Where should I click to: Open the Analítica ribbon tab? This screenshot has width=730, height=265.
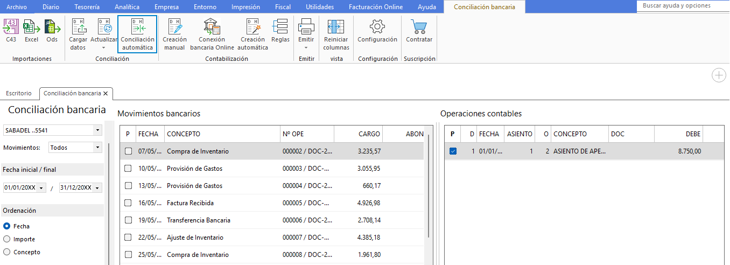click(127, 7)
